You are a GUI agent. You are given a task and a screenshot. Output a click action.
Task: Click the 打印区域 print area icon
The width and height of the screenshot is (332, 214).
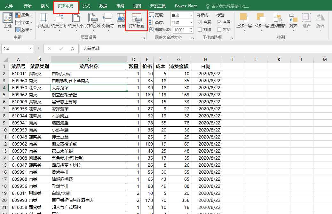click(x=93, y=18)
